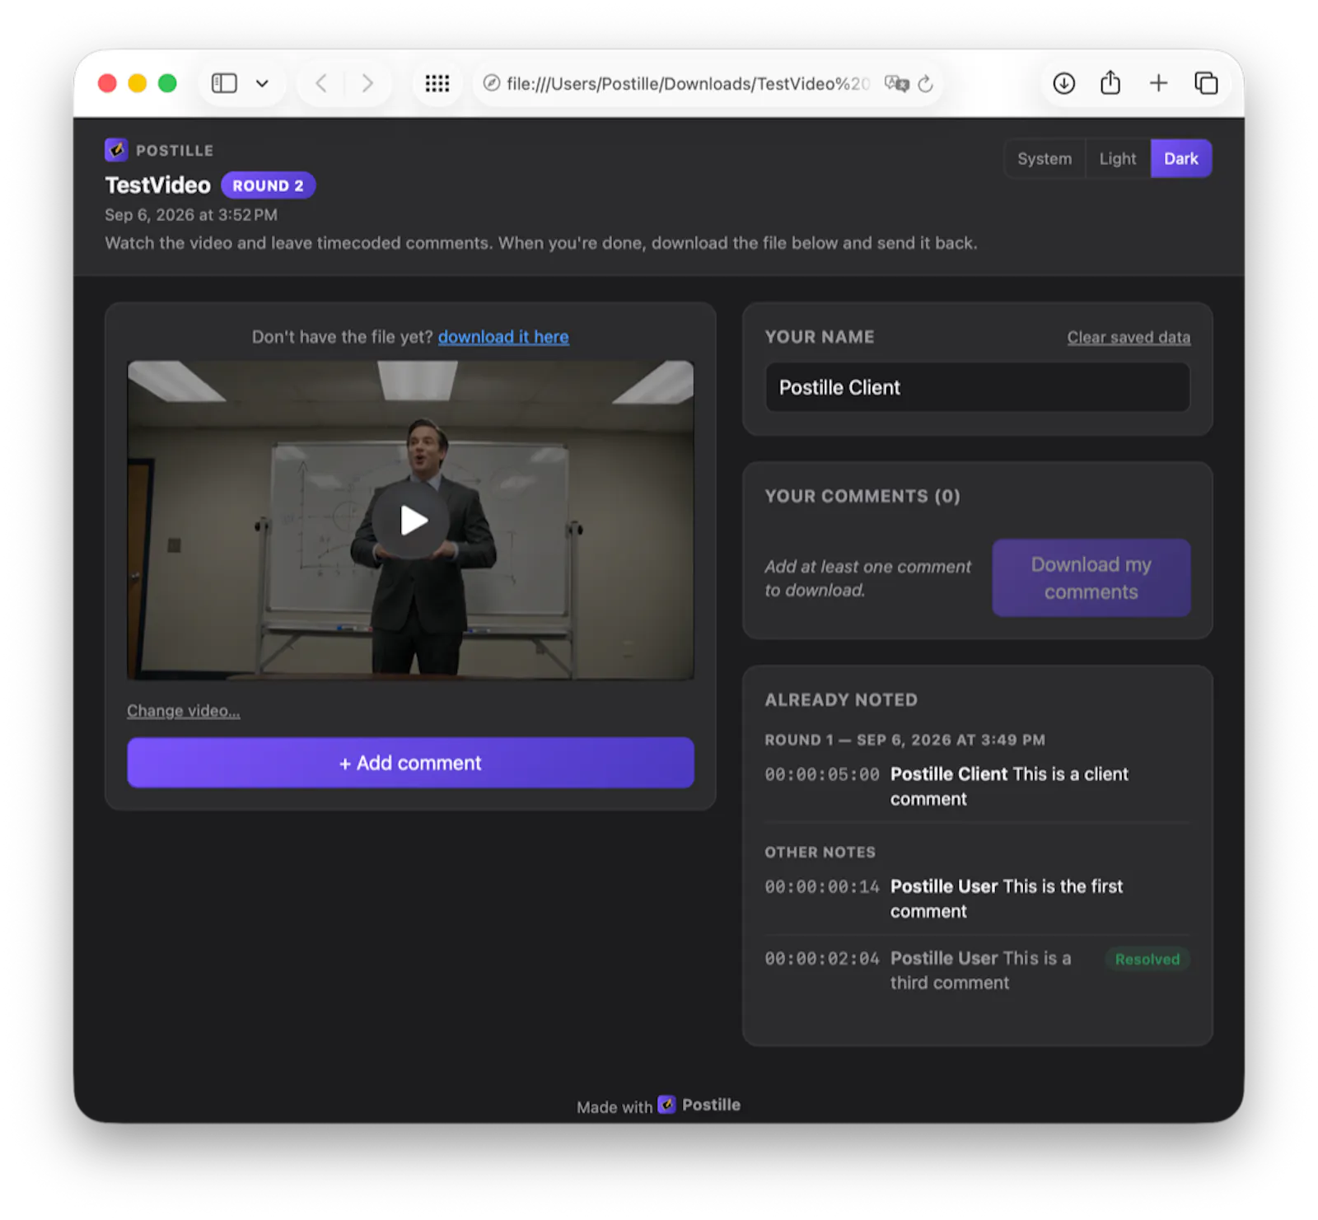The image size is (1318, 1220).
Task: Open the translate icon in address bar
Action: [896, 83]
